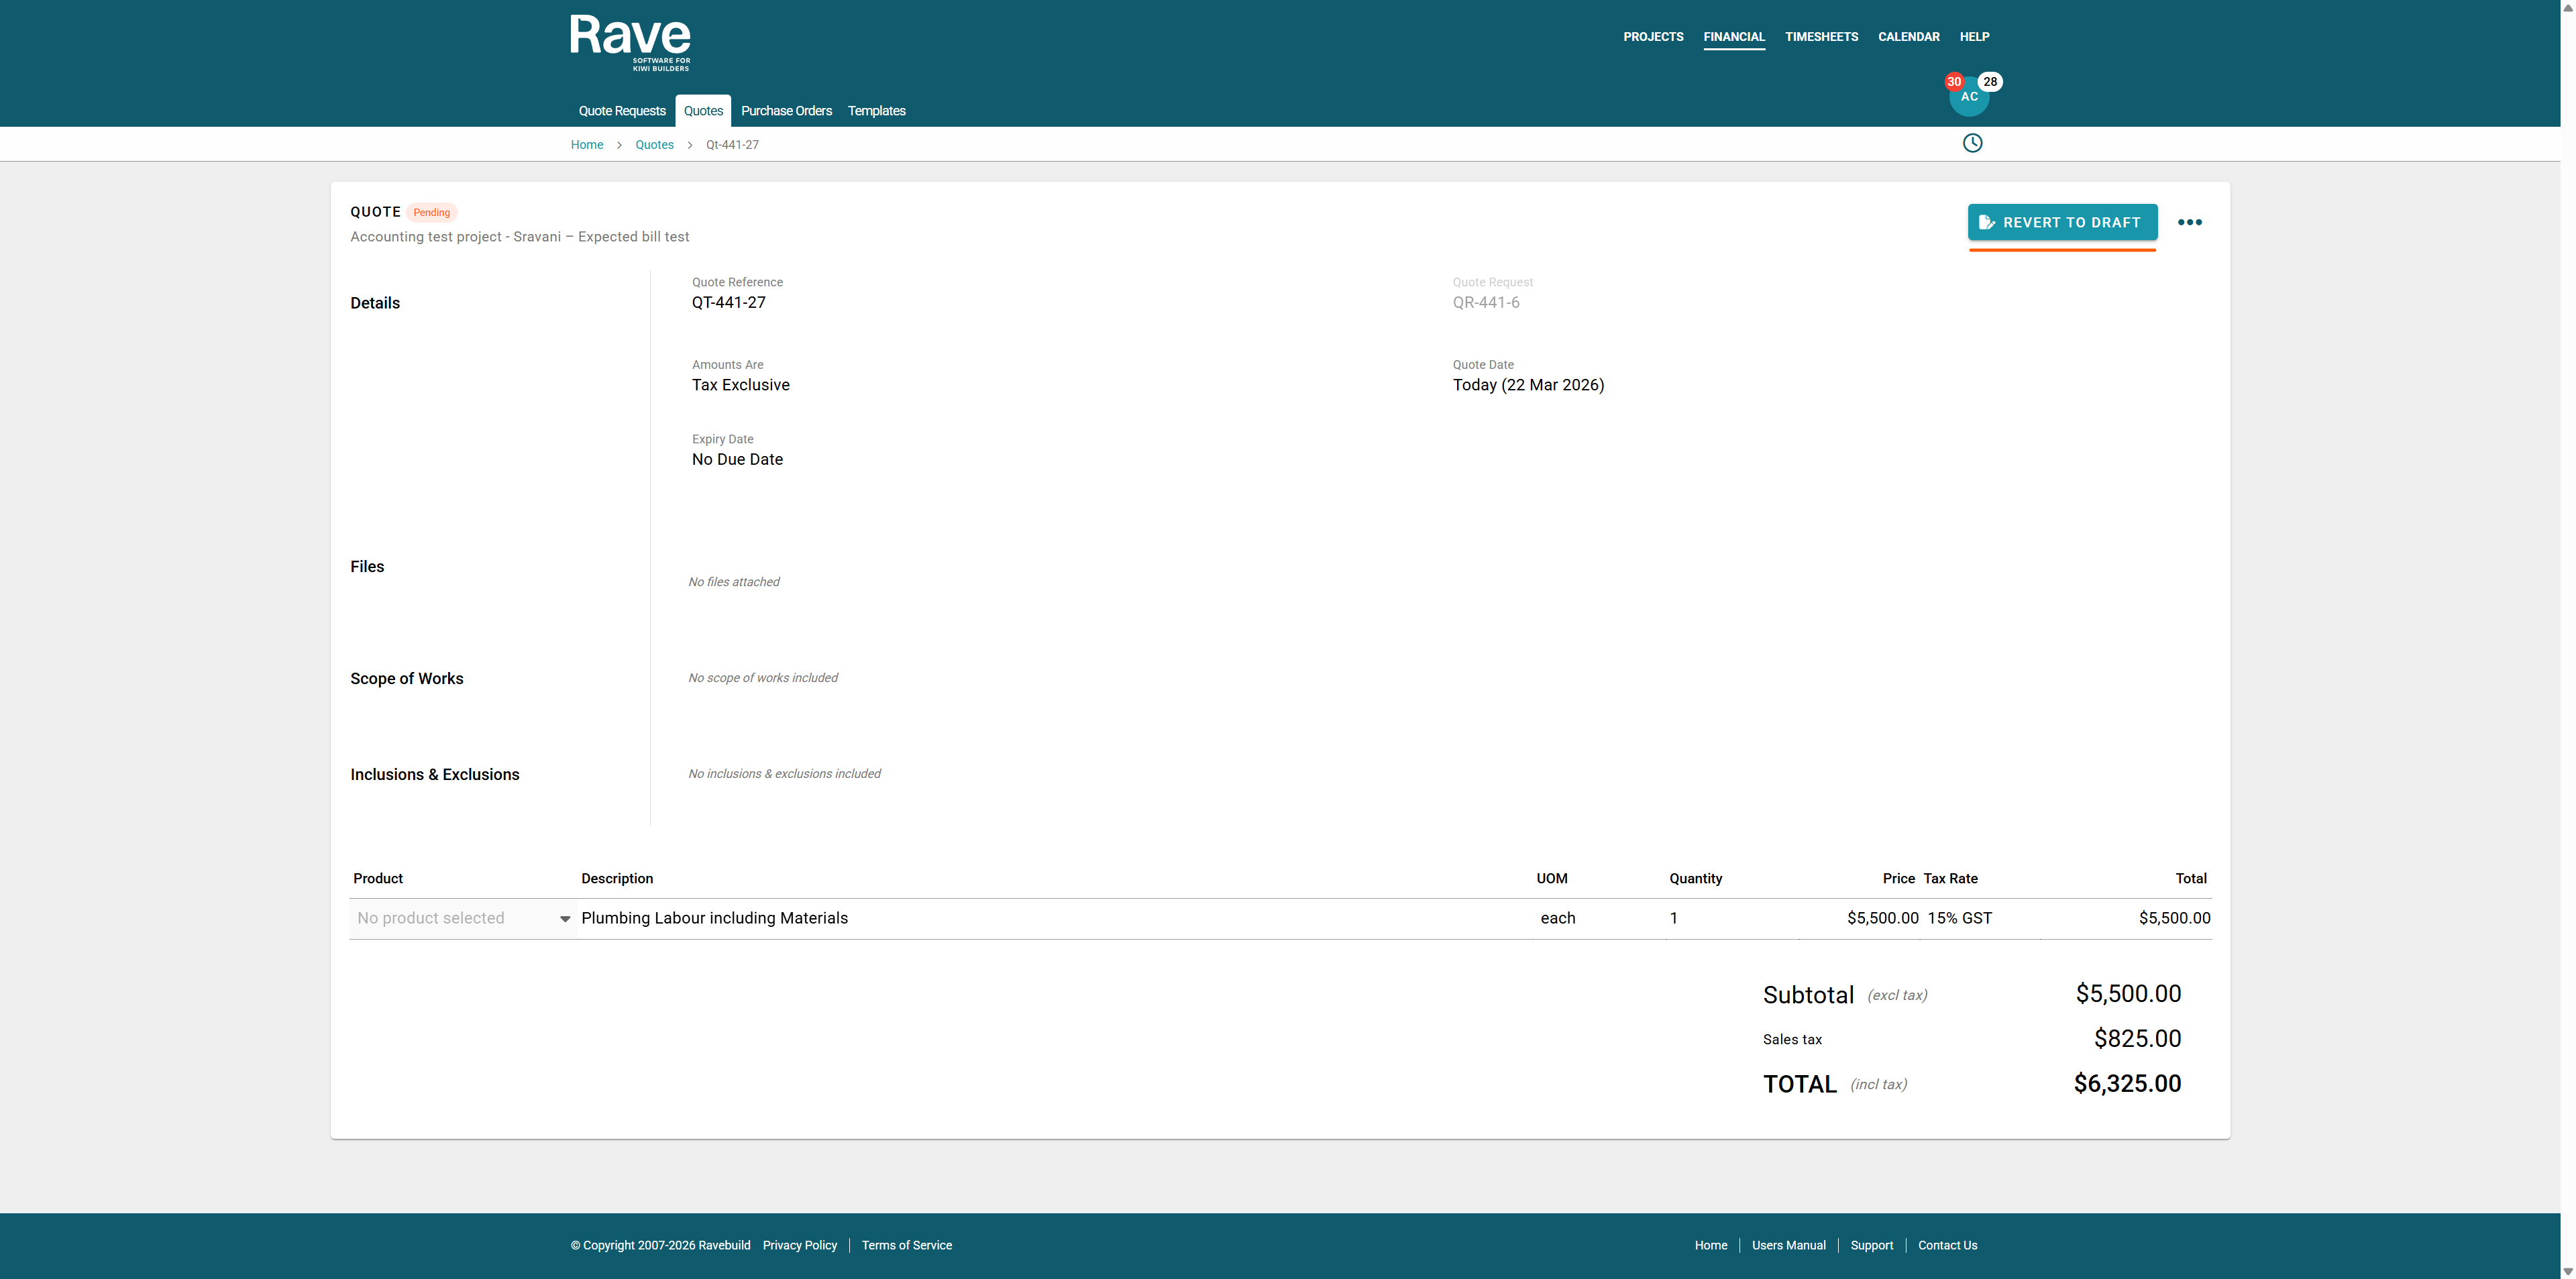Switch to the Quote Requests tab
2576x1279 pixels.
pyautogui.click(x=621, y=111)
